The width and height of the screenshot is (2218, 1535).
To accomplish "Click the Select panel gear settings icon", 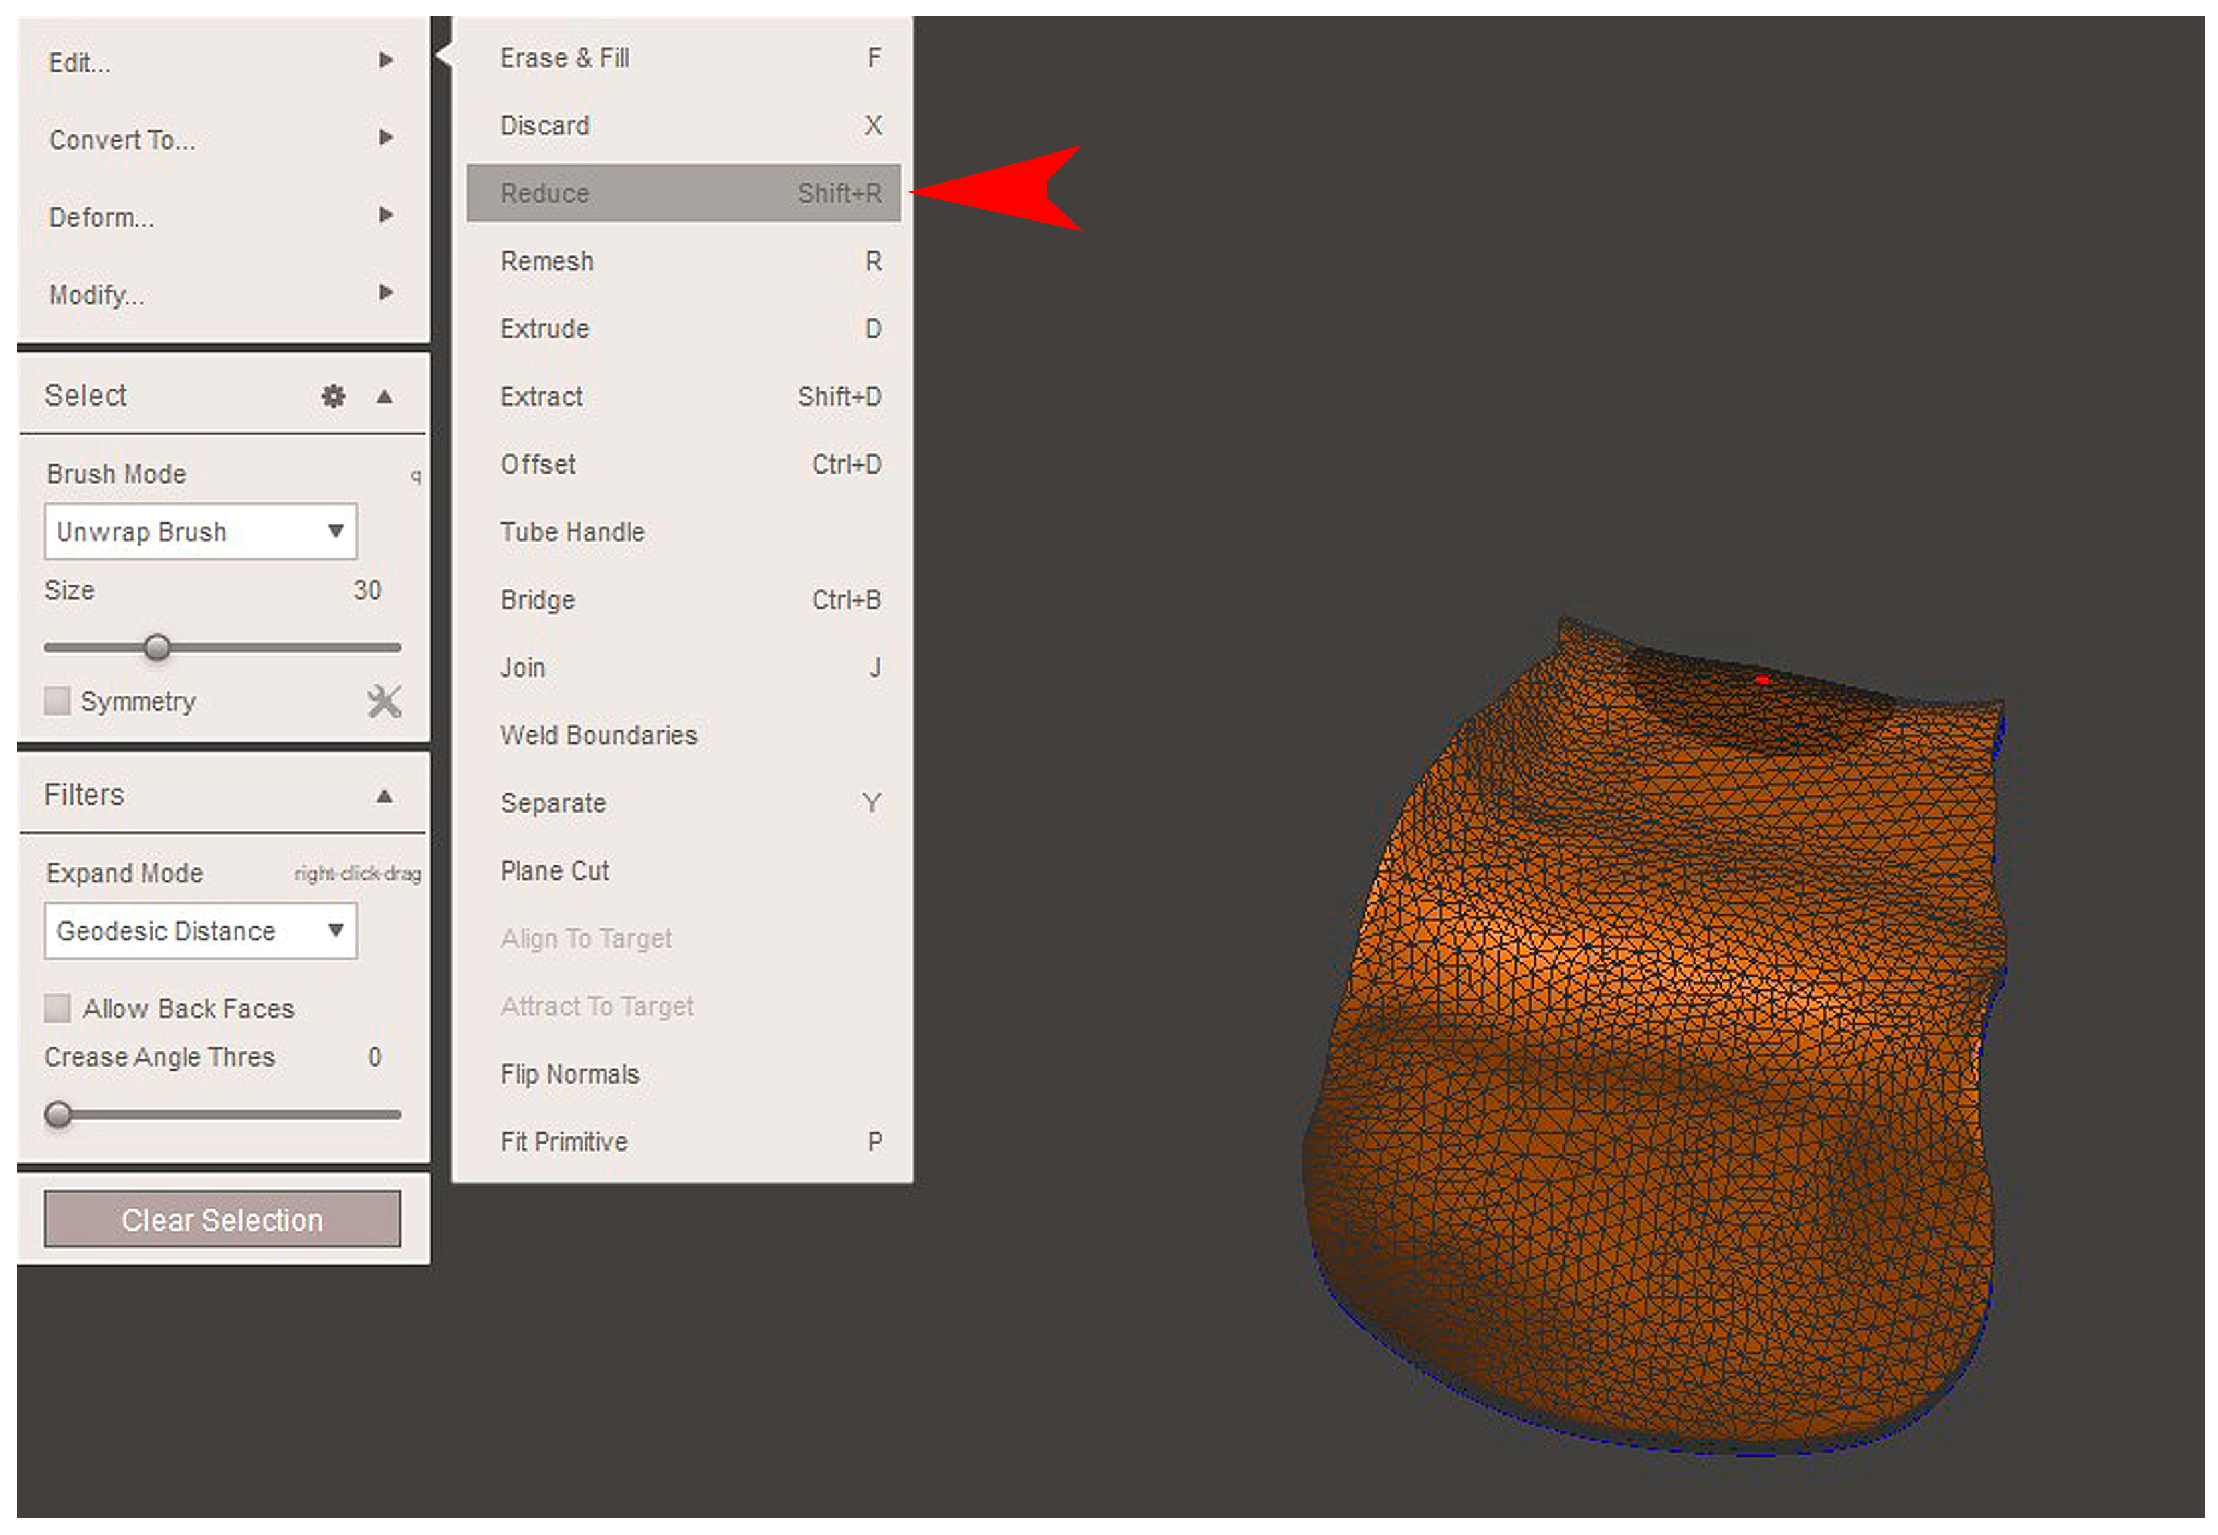I will pyautogui.click(x=333, y=396).
